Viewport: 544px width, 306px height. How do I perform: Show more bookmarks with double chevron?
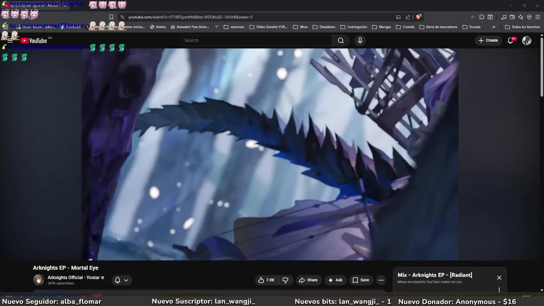click(493, 27)
